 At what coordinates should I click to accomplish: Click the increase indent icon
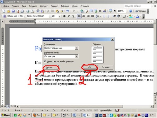coord(119,16)
